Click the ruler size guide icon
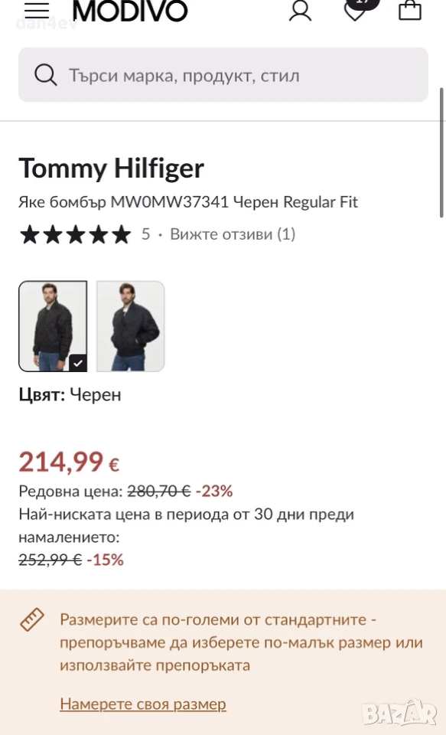This screenshot has height=735, width=446. (x=32, y=619)
